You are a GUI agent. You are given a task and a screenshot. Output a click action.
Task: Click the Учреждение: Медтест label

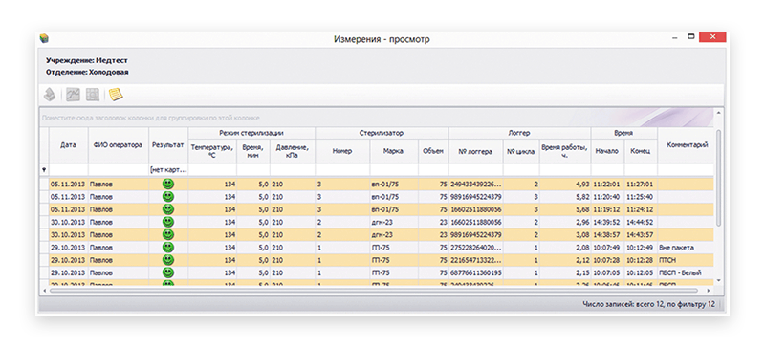(87, 61)
